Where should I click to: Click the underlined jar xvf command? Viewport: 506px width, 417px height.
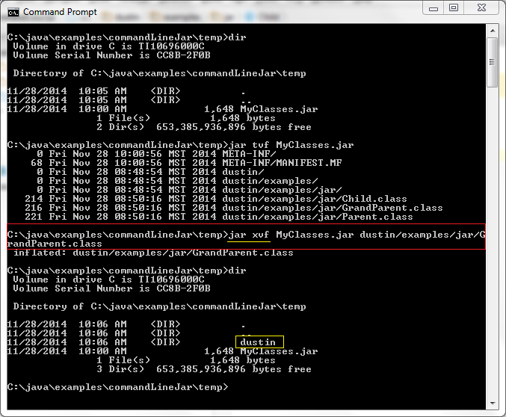tap(249, 235)
